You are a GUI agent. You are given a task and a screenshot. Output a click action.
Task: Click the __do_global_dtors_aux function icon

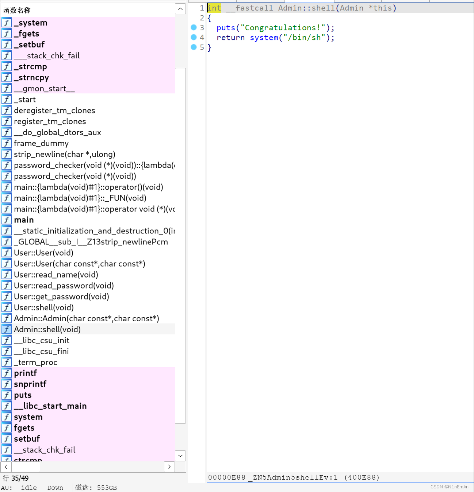7,132
